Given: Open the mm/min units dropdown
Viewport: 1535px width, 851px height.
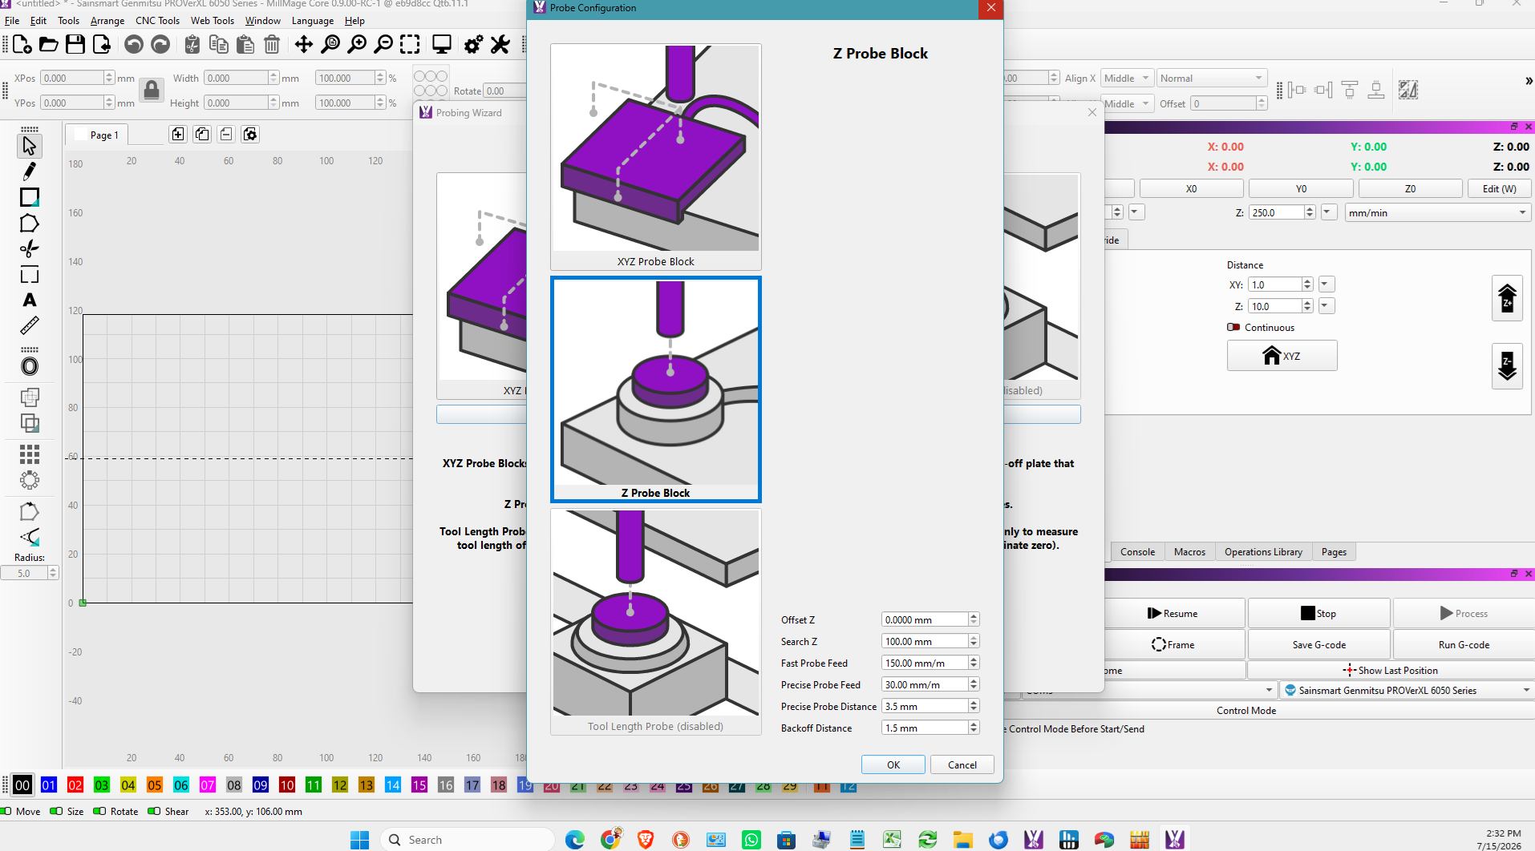Looking at the screenshot, I should [1437, 212].
